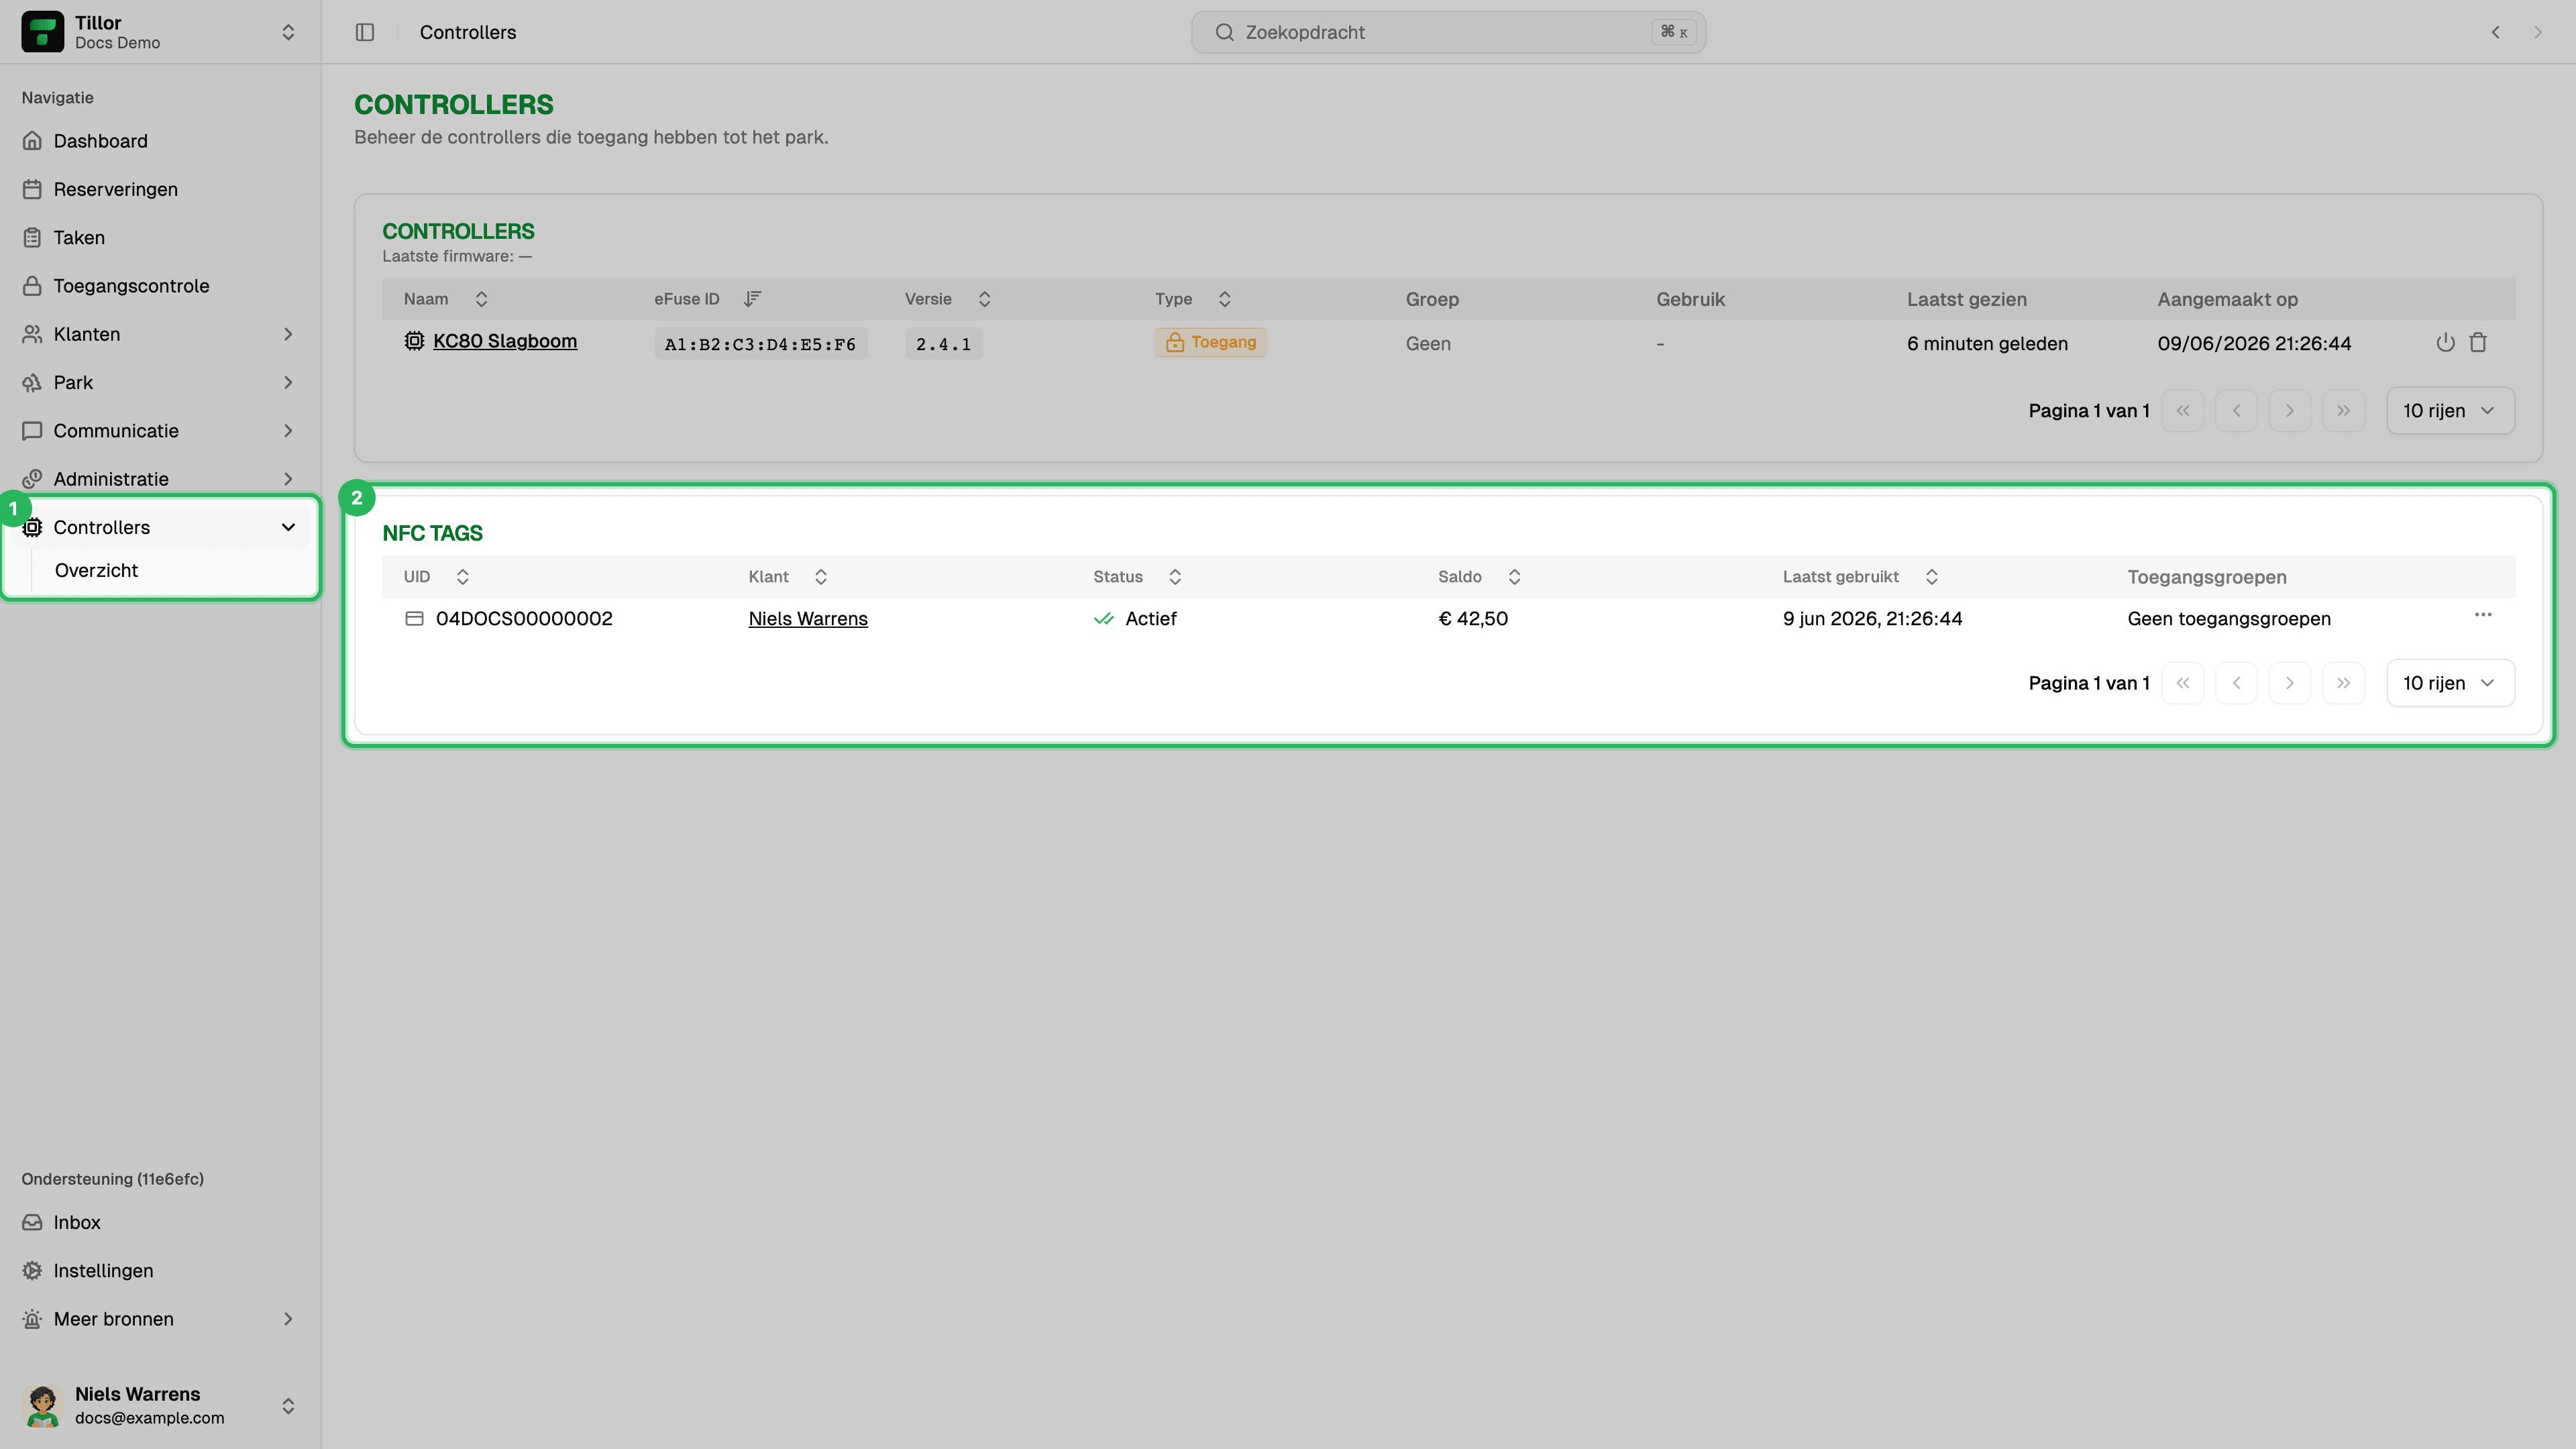The height and width of the screenshot is (1449, 2576).
Task: Click the back navigation arrow in header
Action: (x=2496, y=32)
